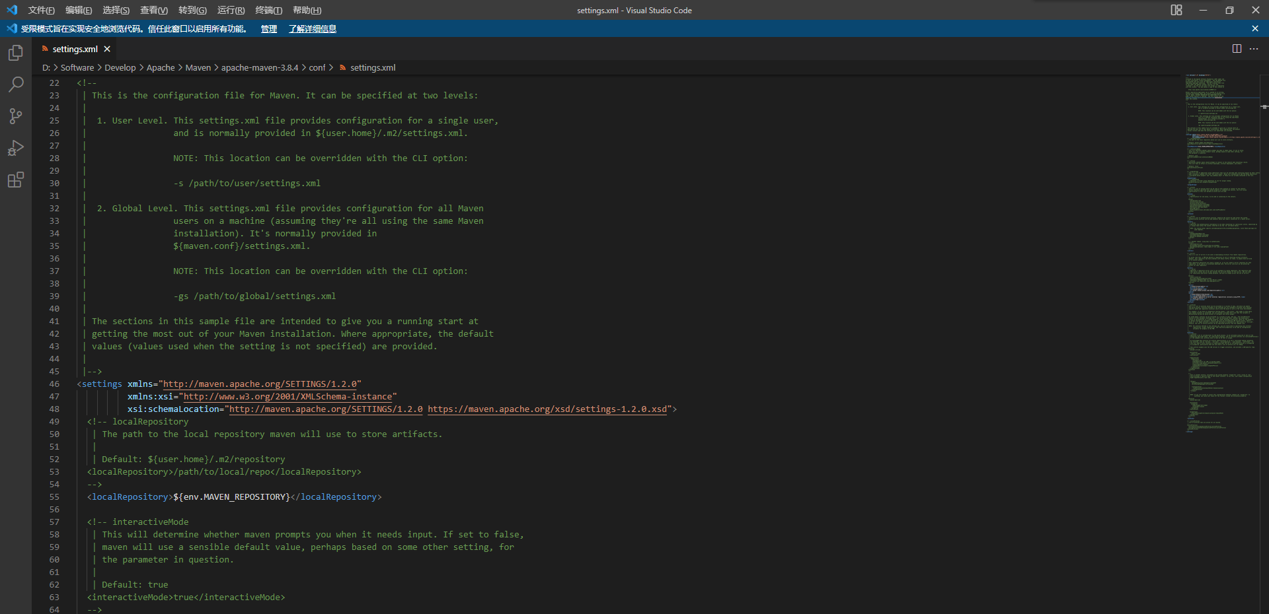Screen dimensions: 1269x614
Task: Click the minimap code overview
Action: (1221, 254)
